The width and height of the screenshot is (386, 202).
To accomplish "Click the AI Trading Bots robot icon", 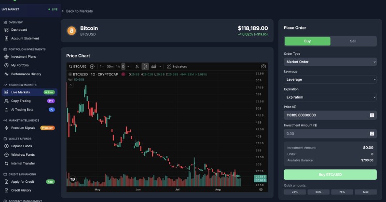I will click(6, 110).
